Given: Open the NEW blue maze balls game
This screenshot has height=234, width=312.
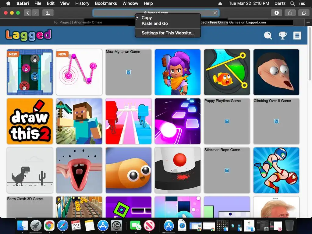Looking at the screenshot, I should pos(30,72).
